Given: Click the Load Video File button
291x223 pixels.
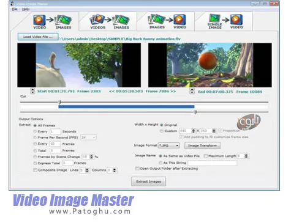Looking at the screenshot, I should point(38,37).
